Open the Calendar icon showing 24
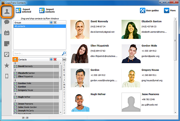This screenshot has width=180, height=121. click(7, 33)
